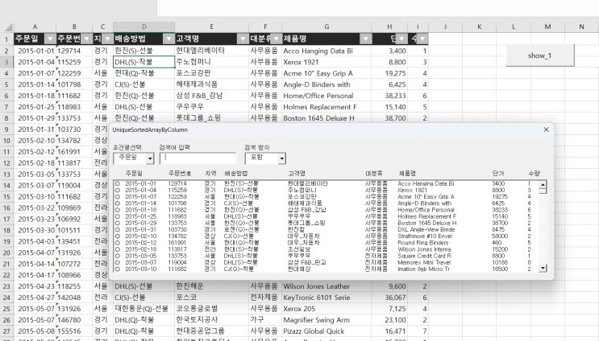Click cell 포스코강판 in the worksheet
Viewport: 599px width, 341px height.
click(x=212, y=73)
